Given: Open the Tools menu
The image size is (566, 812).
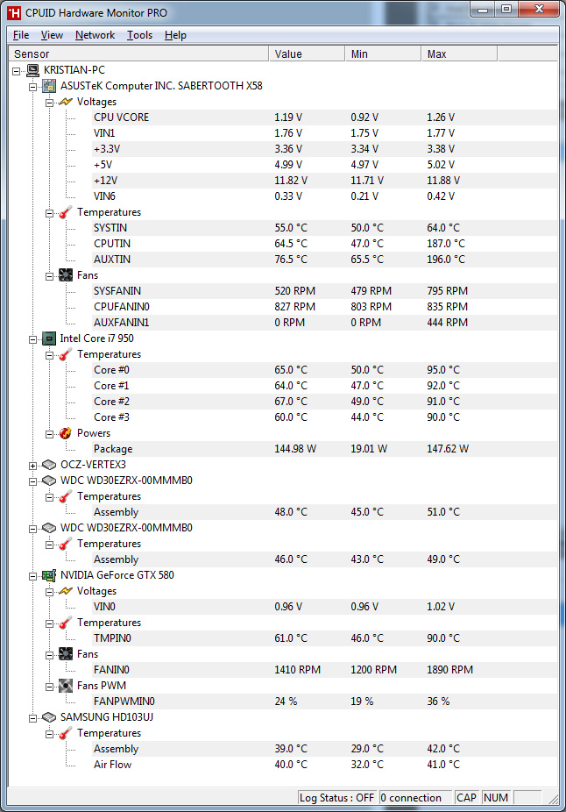Looking at the screenshot, I should pyautogui.click(x=139, y=35).
